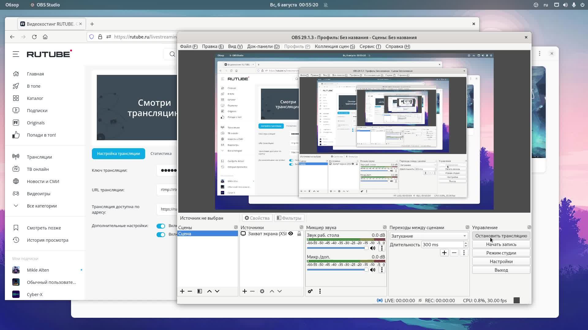Open Mic/Aux options three-dots button
The width and height of the screenshot is (588, 330).
(382, 270)
